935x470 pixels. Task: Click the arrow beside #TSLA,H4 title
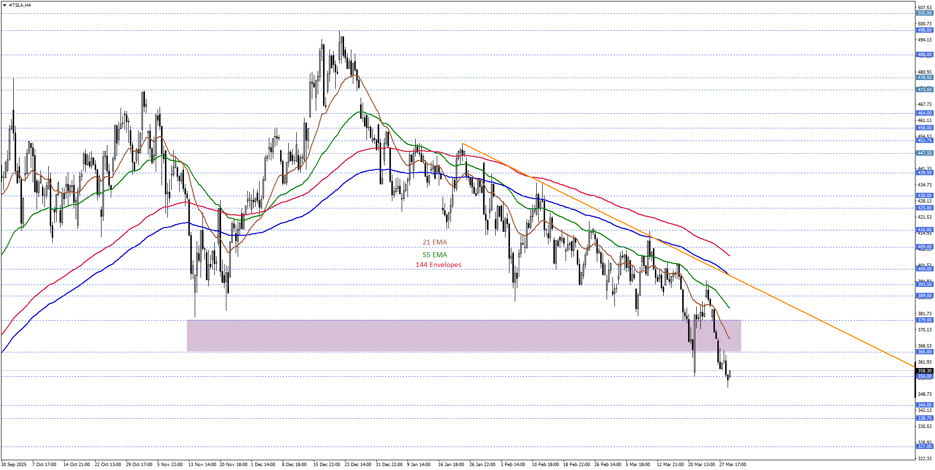(x=4, y=5)
